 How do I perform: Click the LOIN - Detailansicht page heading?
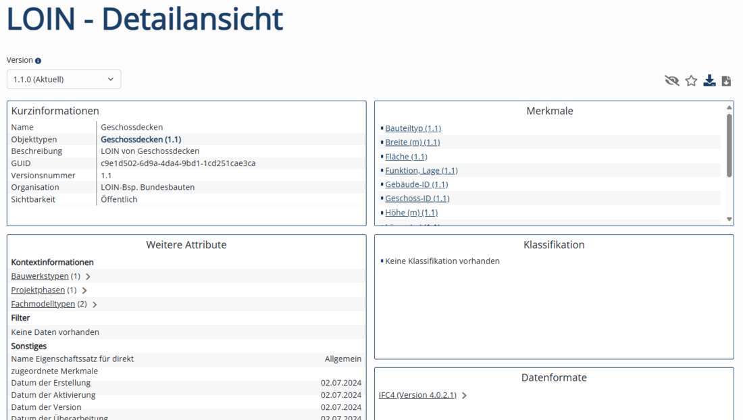(145, 19)
